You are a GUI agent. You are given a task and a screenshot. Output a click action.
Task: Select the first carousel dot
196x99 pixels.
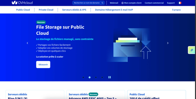click(83, 77)
